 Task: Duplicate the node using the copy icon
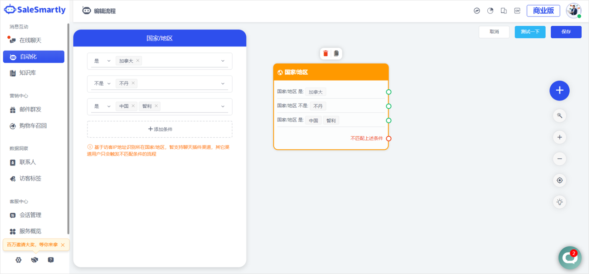coord(336,53)
